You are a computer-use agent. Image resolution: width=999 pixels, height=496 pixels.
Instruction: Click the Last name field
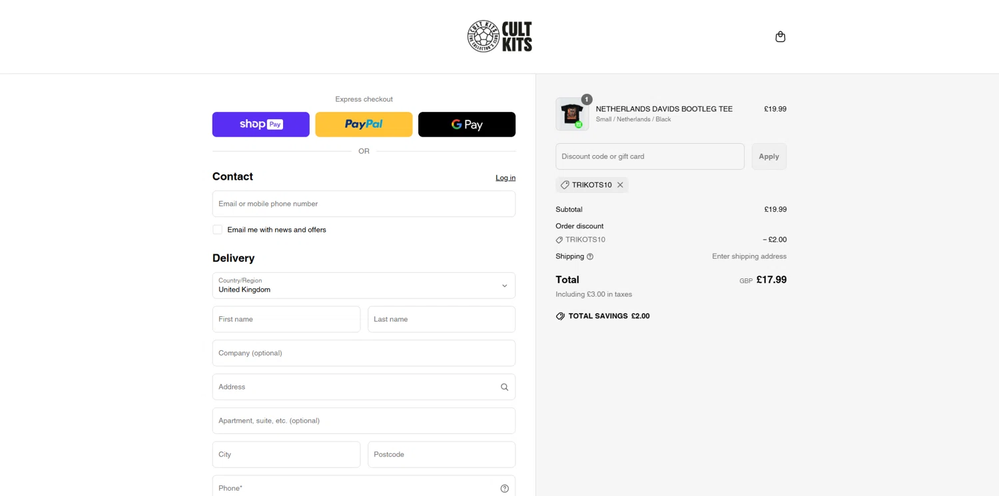(x=442, y=319)
